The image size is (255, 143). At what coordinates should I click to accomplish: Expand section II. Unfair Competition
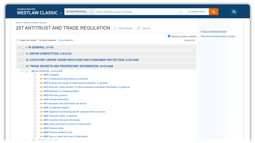(19, 54)
